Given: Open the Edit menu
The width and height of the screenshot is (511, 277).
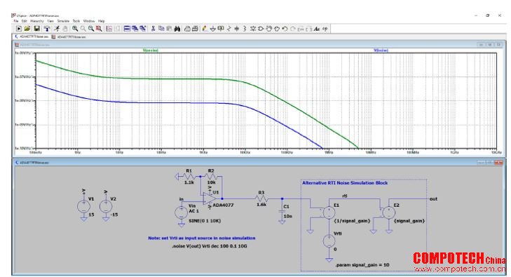Looking at the screenshot, I should coord(25,21).
